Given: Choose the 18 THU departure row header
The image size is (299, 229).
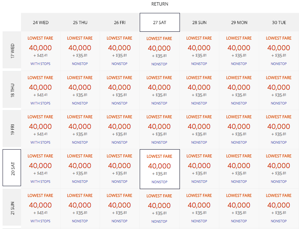Looking at the screenshot, I should click(x=12, y=90).
